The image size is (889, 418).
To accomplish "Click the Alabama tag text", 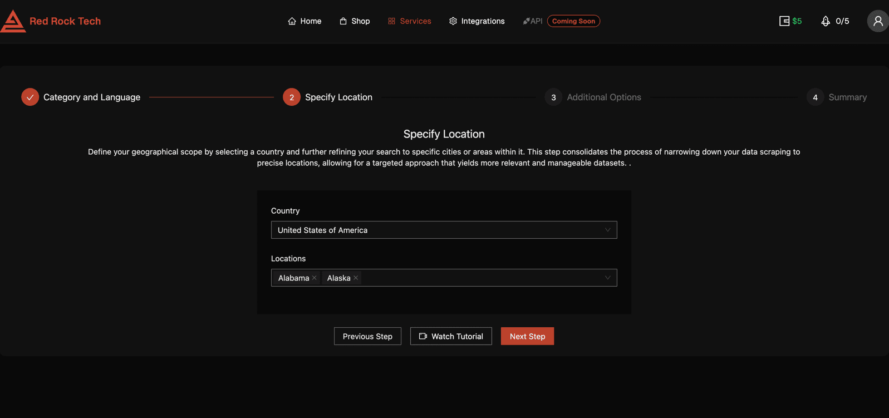I will pyautogui.click(x=293, y=278).
